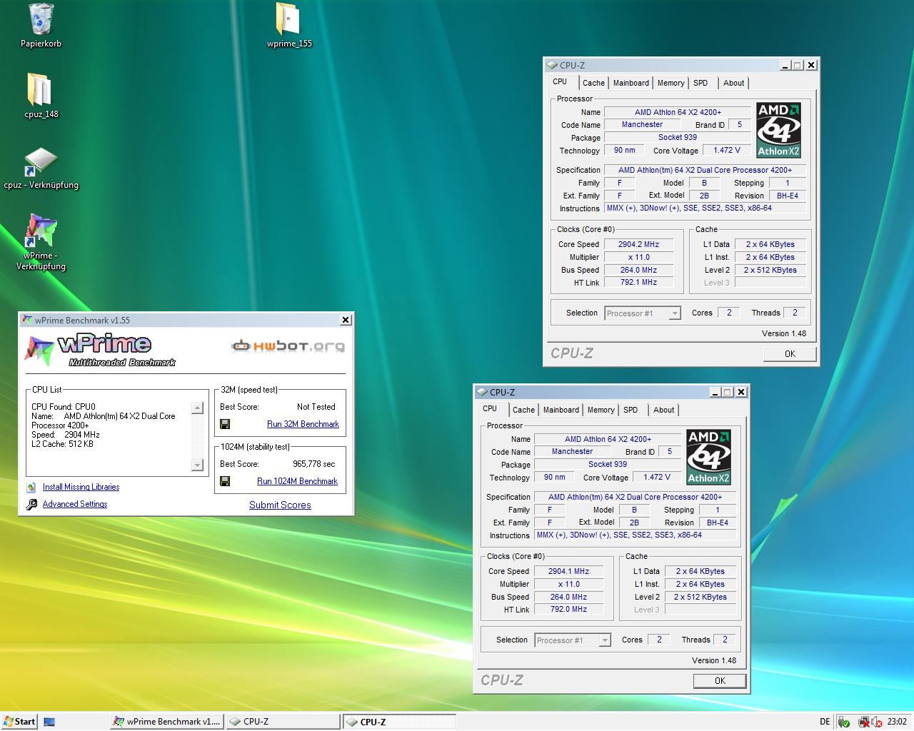
Task: Click Core Speed 2904.1 MHz value
Action: (x=568, y=571)
